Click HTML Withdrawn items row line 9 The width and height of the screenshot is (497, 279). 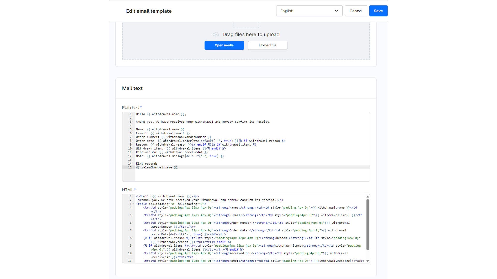(252, 247)
